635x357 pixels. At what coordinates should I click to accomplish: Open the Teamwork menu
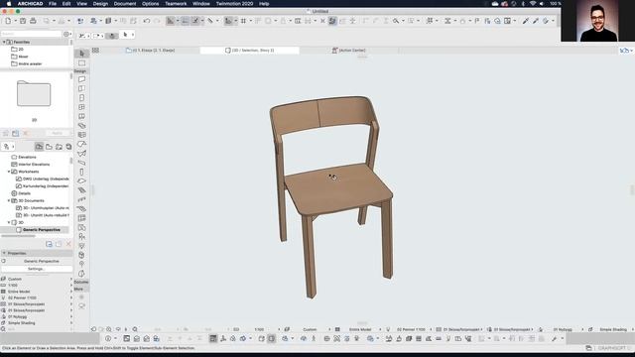point(176,4)
